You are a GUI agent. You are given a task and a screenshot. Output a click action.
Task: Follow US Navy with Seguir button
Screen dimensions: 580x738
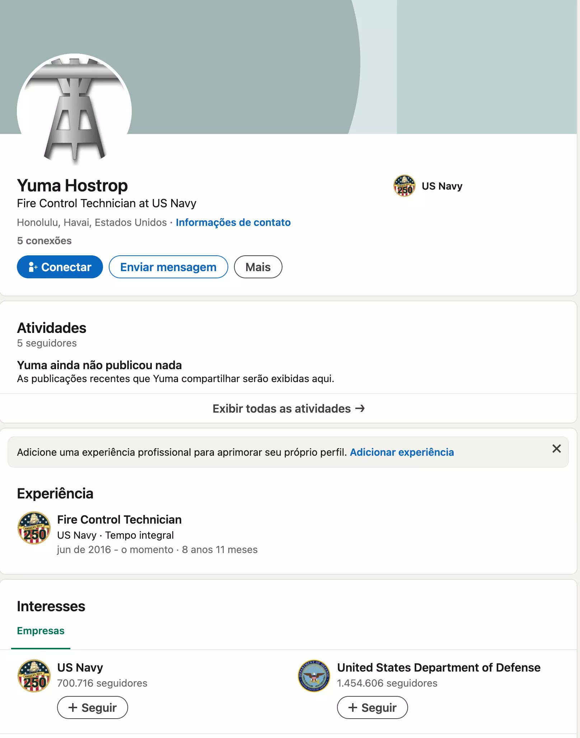coord(92,707)
